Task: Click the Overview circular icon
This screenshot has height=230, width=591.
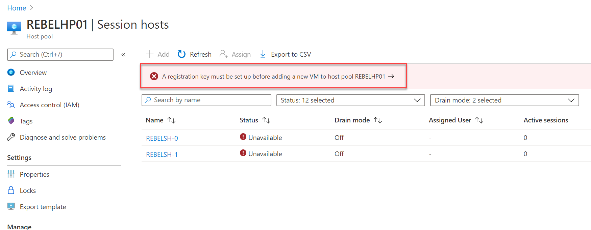Action: 11,72
